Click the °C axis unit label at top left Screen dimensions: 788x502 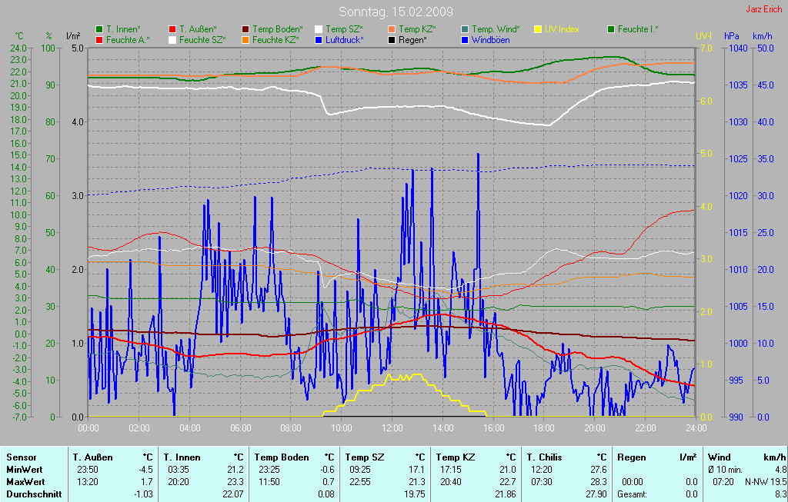tap(19, 36)
